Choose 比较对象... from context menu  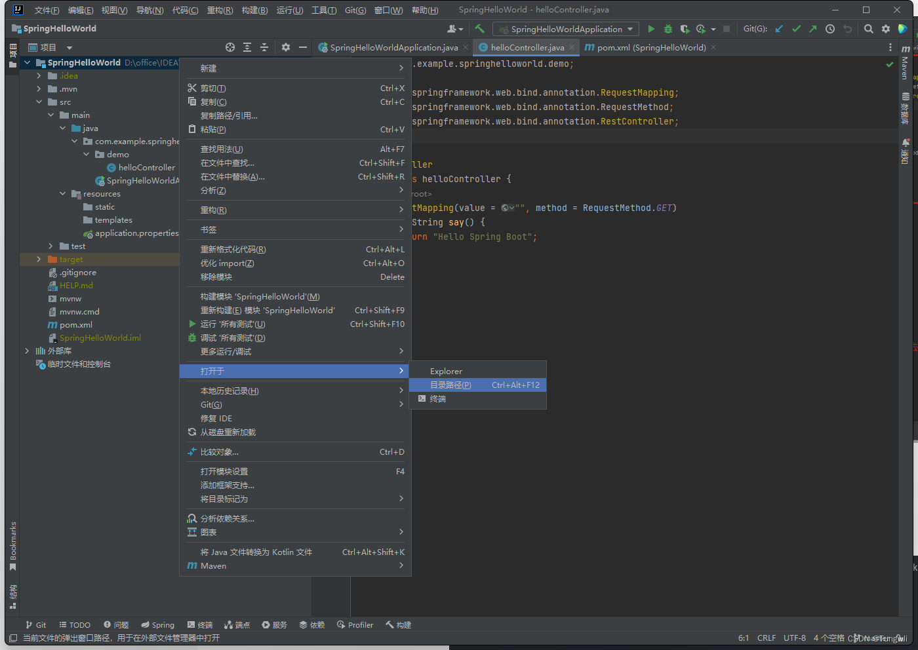pyautogui.click(x=295, y=452)
